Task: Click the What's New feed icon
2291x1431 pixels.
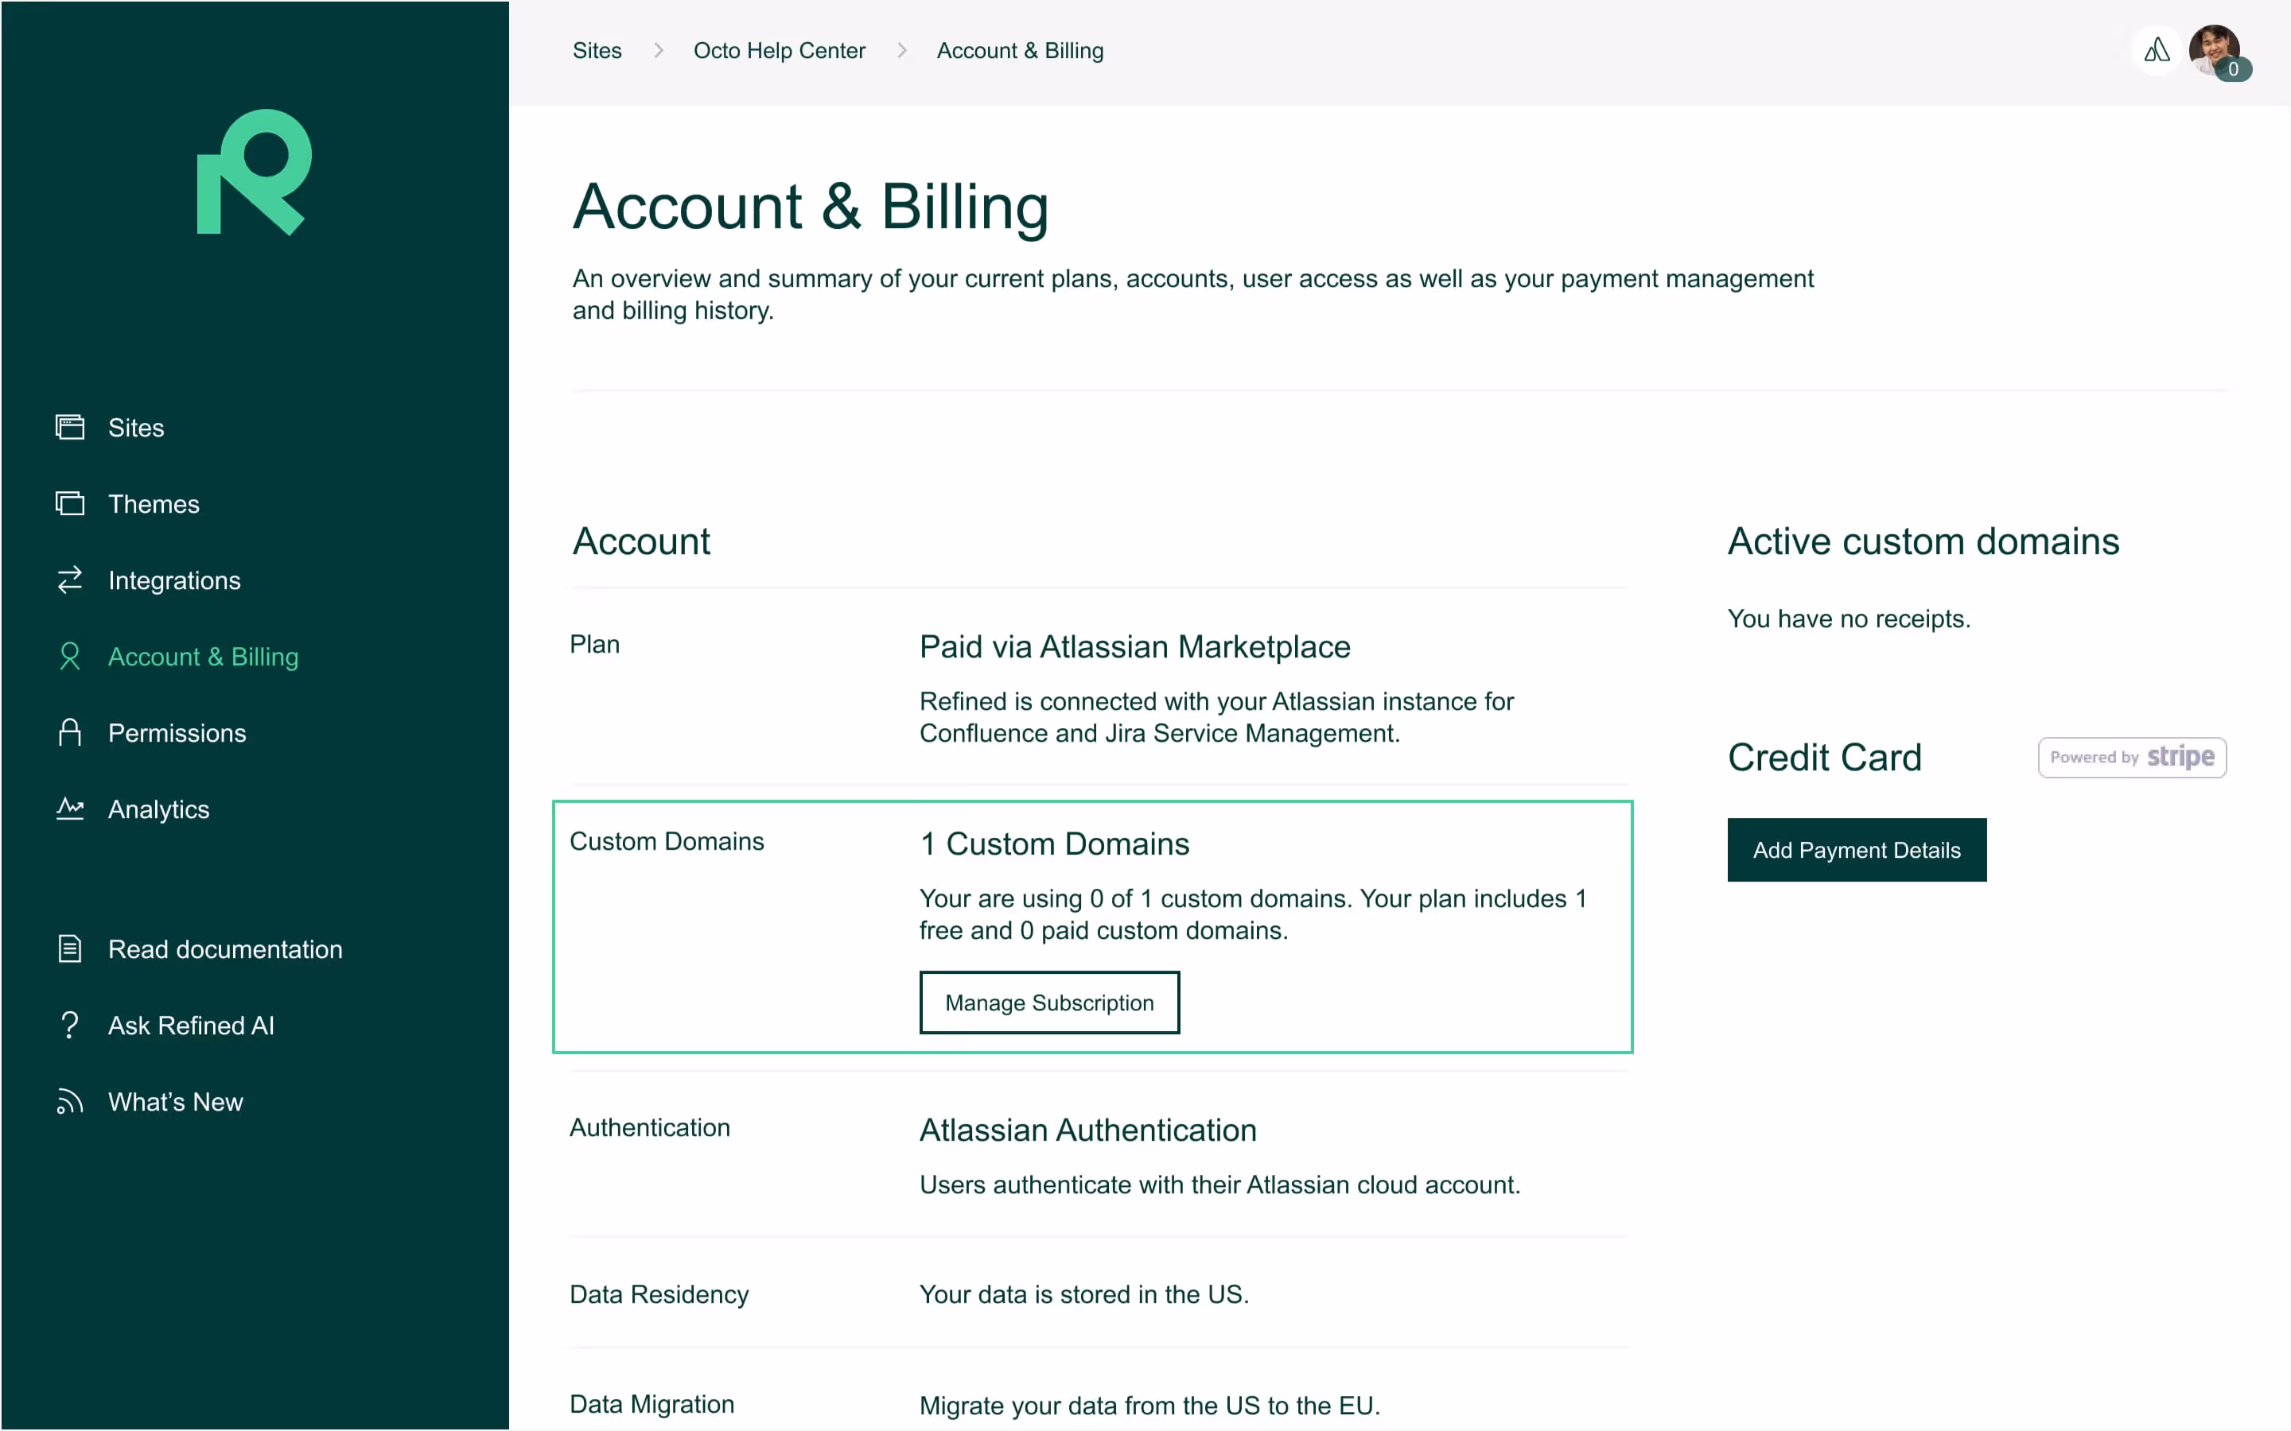Action: pos(69,1102)
